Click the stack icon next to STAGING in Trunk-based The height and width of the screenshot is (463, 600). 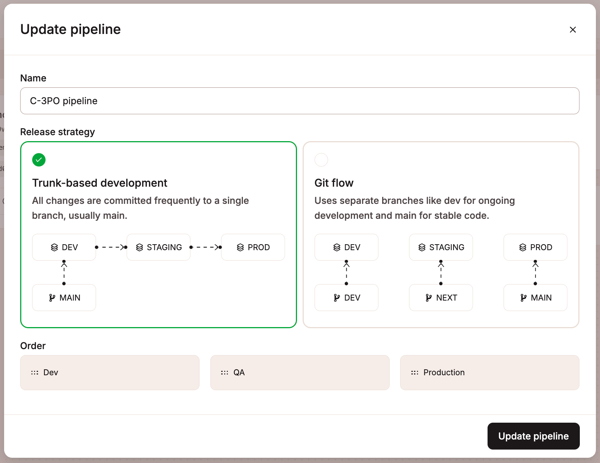coord(140,247)
